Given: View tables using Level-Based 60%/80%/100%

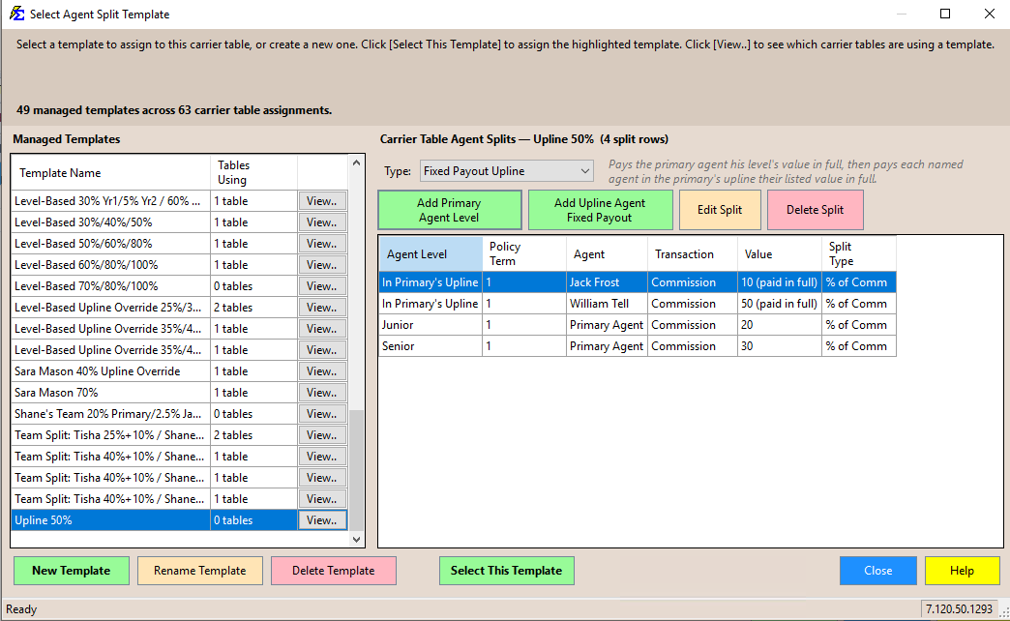Looking at the screenshot, I should click(x=322, y=265).
